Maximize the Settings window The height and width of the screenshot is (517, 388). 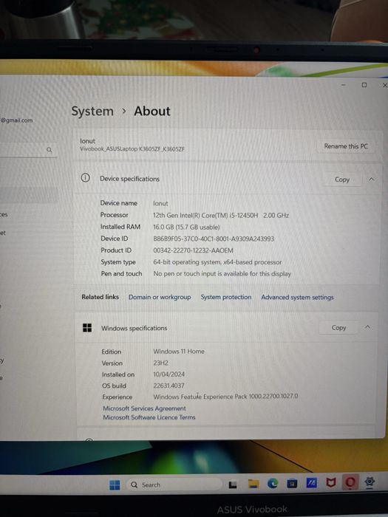point(364,85)
